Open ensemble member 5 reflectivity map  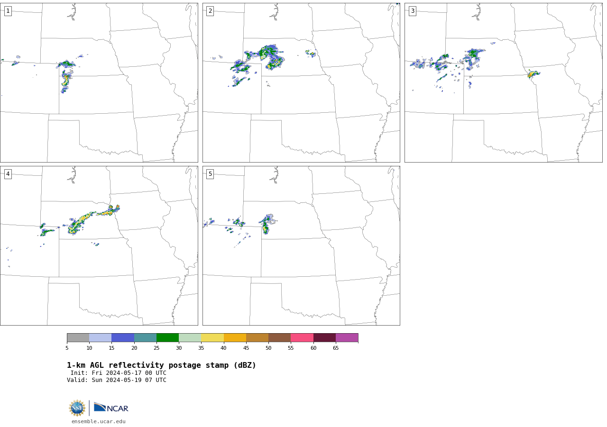(301, 245)
